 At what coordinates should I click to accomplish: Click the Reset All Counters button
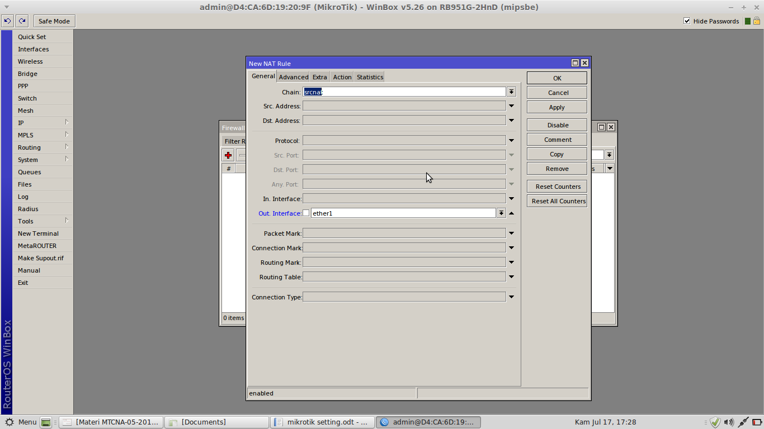557,201
